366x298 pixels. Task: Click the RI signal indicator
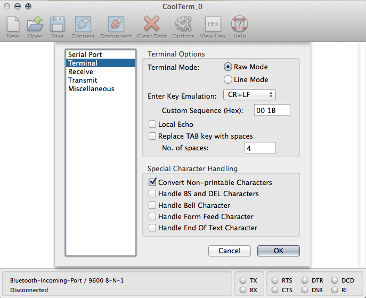pyautogui.click(x=335, y=290)
